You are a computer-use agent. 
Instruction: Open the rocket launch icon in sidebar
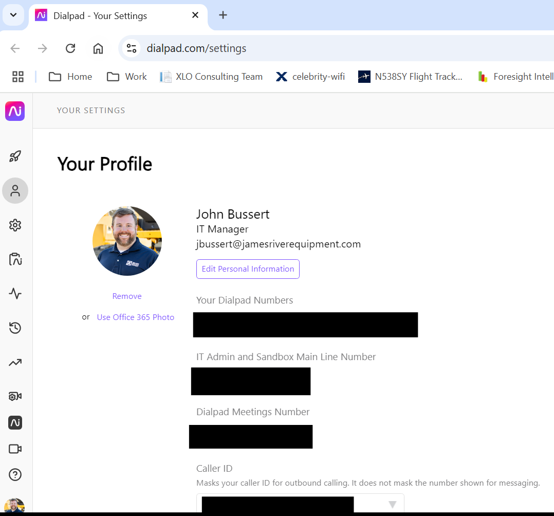(15, 156)
